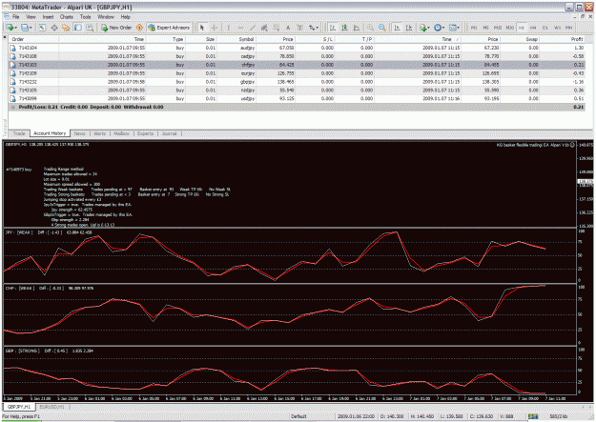Select the Vertical Line drawing tool
The height and width of the screenshot is (422, 596).
click(x=229, y=28)
